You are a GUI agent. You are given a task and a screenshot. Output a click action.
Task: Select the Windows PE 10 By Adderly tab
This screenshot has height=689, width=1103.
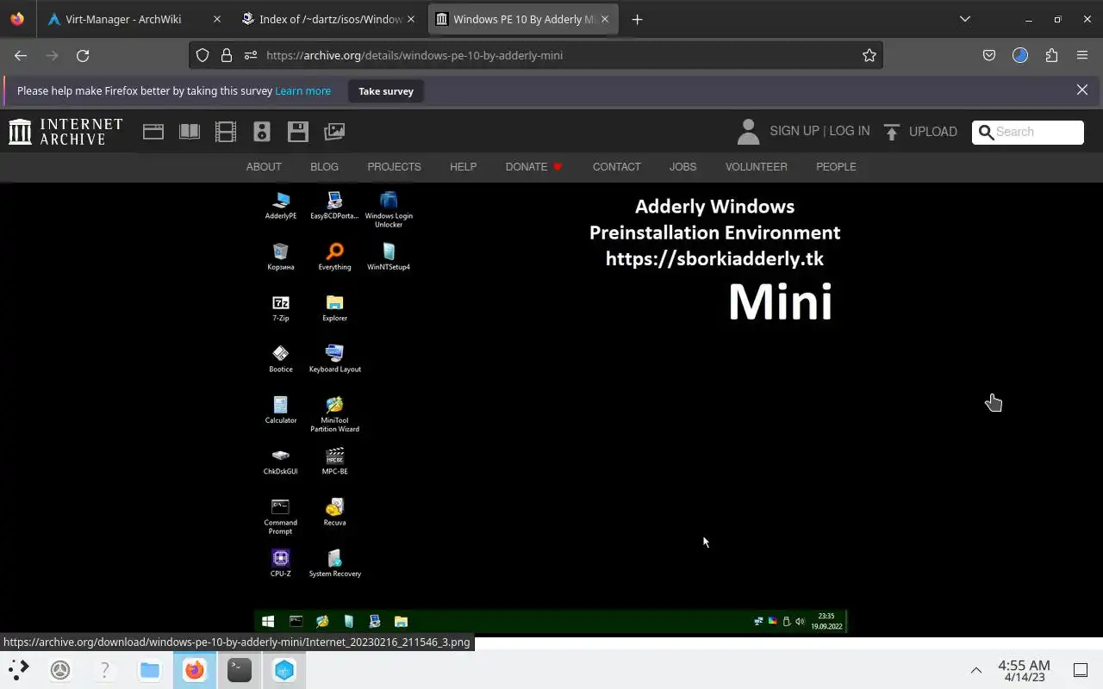(523, 19)
